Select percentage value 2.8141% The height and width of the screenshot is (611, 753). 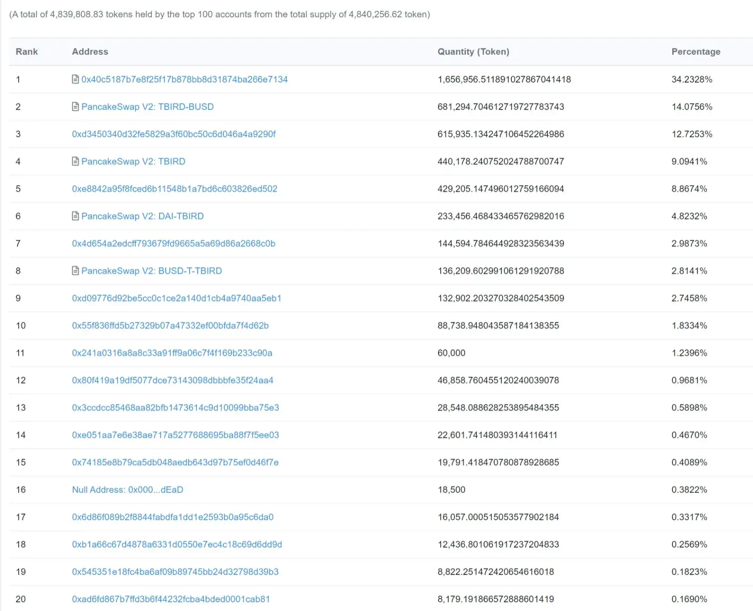[x=689, y=271]
